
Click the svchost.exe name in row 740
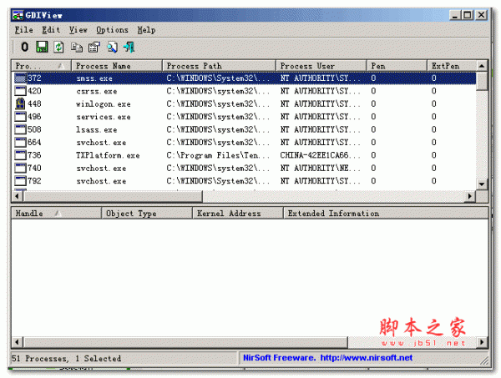(101, 169)
